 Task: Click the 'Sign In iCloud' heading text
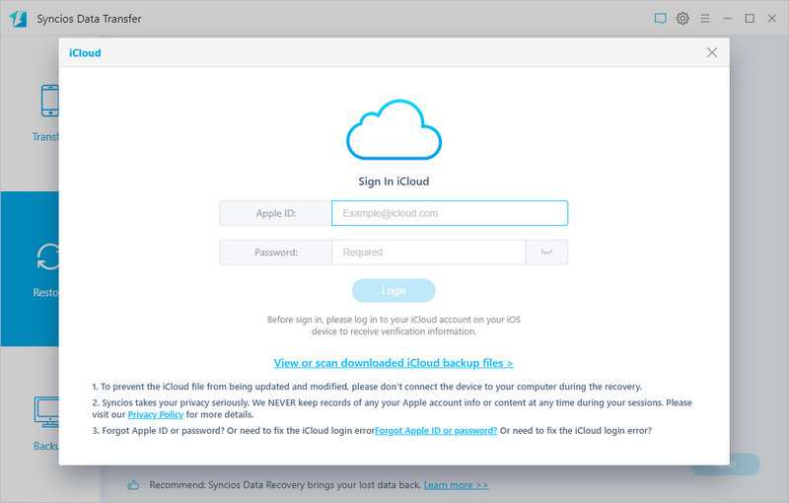[394, 181]
